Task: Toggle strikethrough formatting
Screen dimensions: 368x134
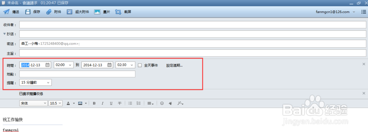Action: 120,103
